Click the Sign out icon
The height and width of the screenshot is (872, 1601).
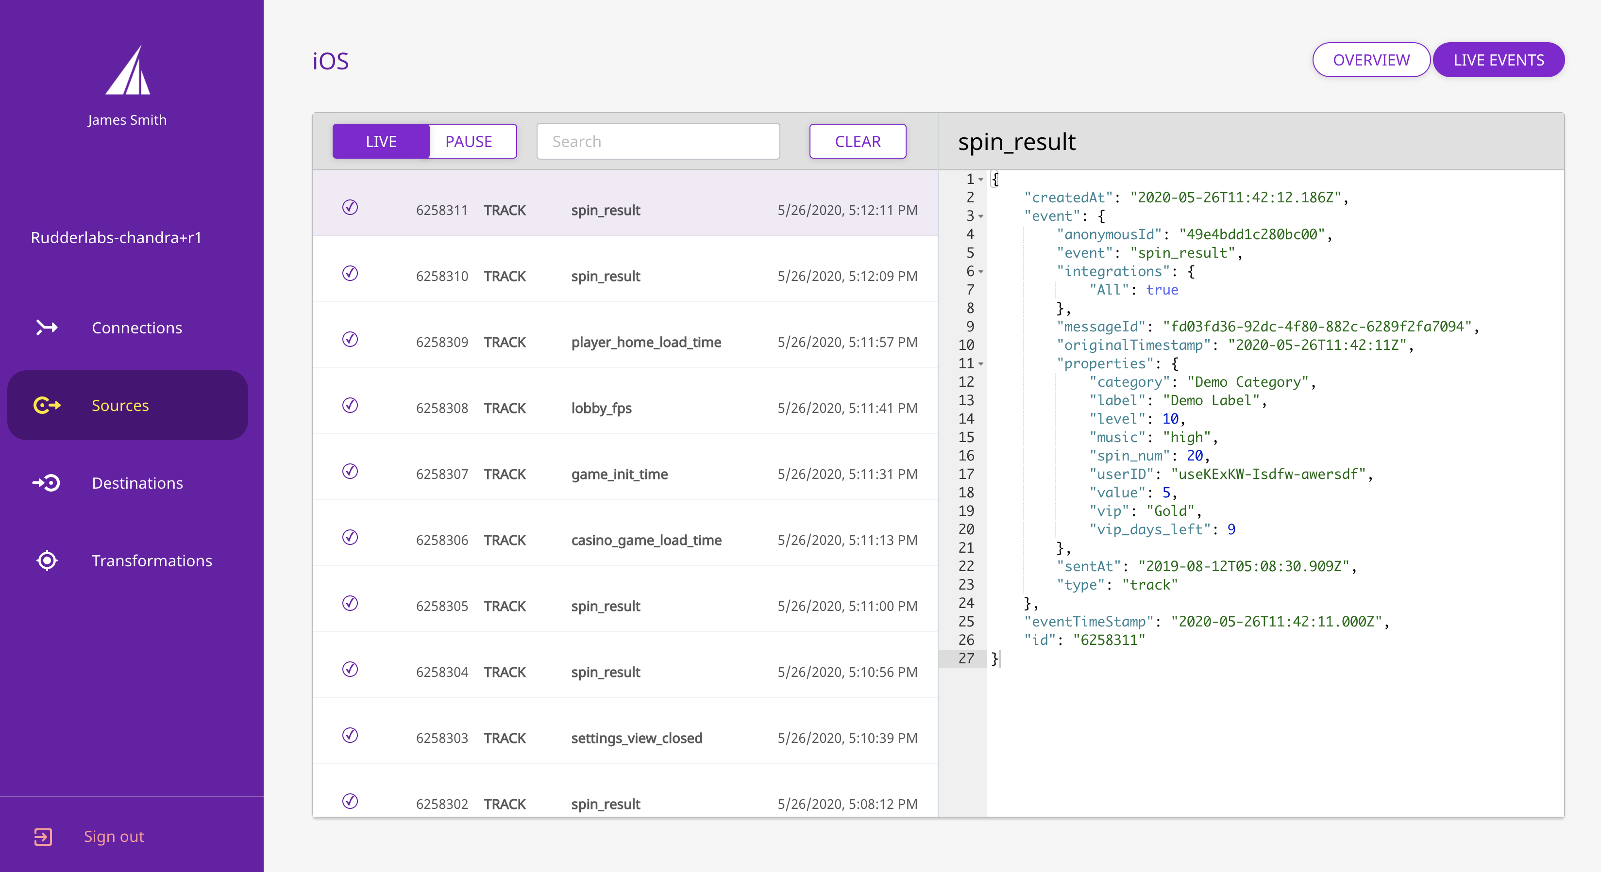tap(44, 836)
